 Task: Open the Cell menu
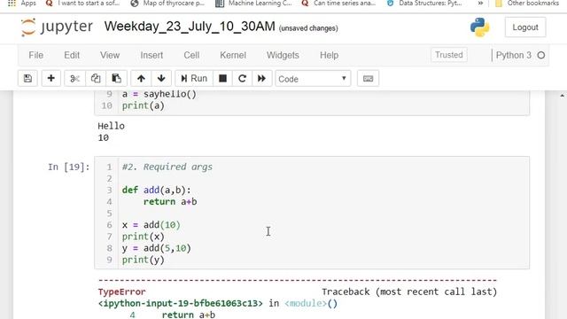[191, 55]
